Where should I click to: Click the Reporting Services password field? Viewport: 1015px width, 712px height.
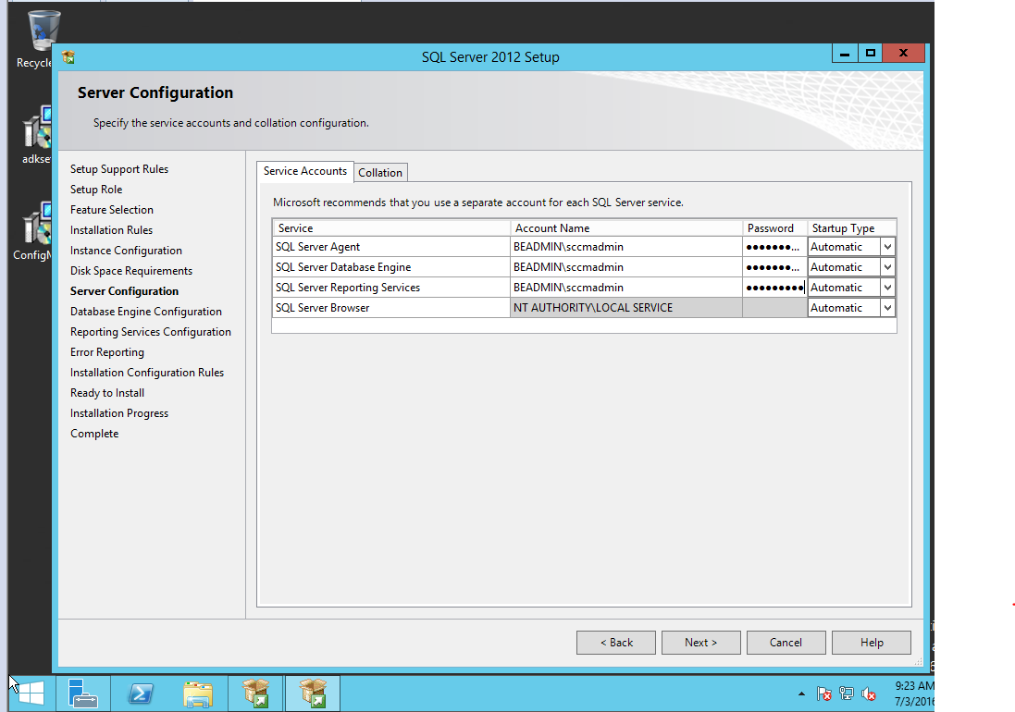tap(774, 288)
